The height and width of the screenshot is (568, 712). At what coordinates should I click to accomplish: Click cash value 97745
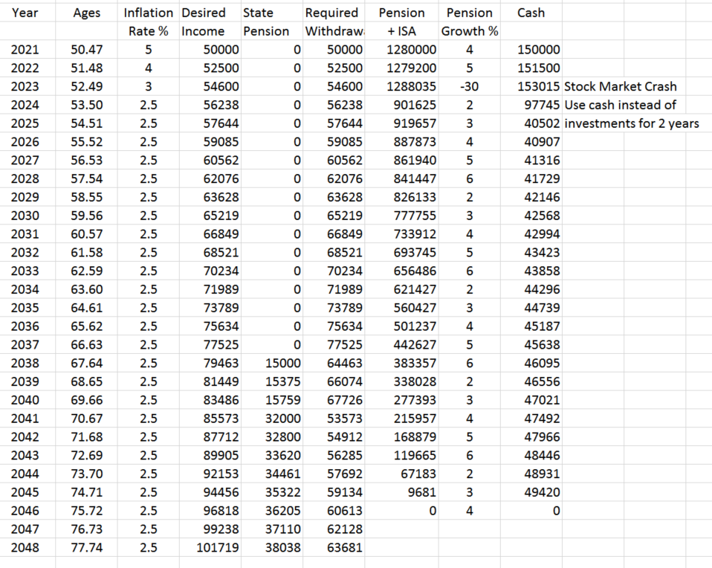[x=531, y=105]
